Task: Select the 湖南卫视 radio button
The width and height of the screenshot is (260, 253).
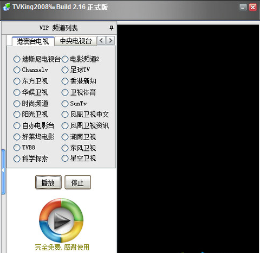Action: click(x=65, y=137)
